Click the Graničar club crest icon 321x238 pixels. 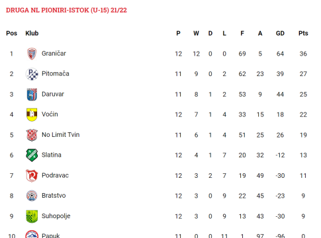coord(32,54)
